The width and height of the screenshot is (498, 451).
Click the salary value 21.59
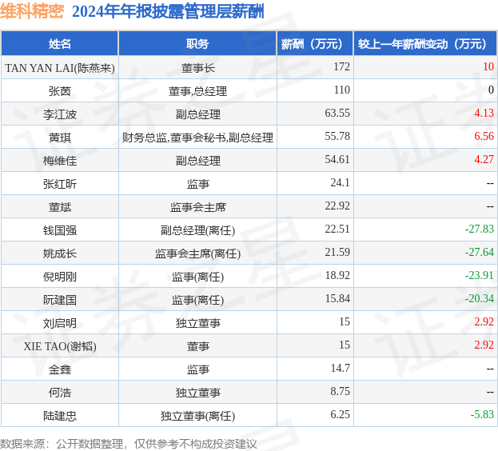[337, 252]
